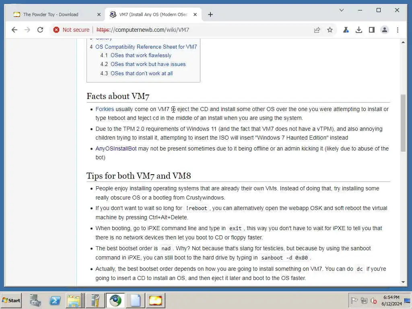Jump to OSes that work flawlessly

[141, 56]
